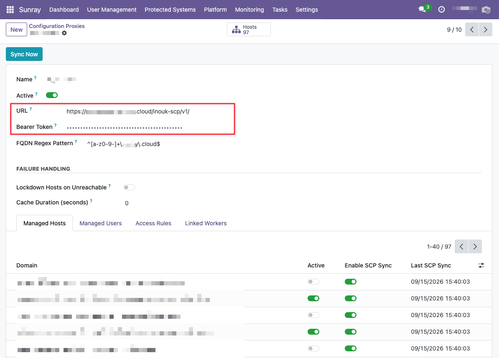Open the apps grid menu icon
The image size is (499, 358).
[10, 10]
